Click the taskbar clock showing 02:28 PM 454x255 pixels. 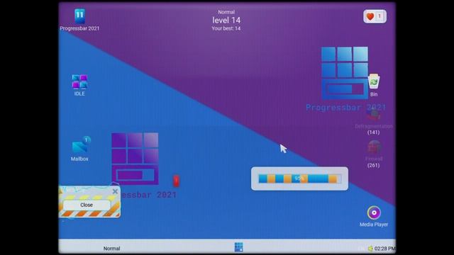[384, 249]
